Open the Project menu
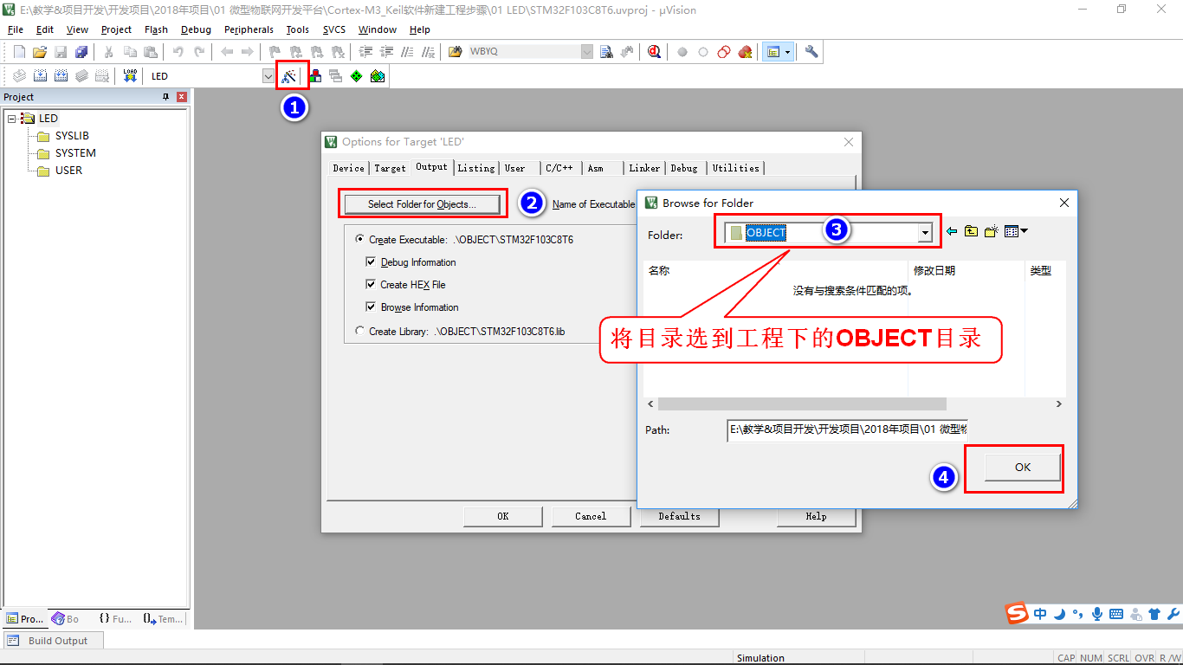The height and width of the screenshot is (665, 1183). (x=116, y=29)
